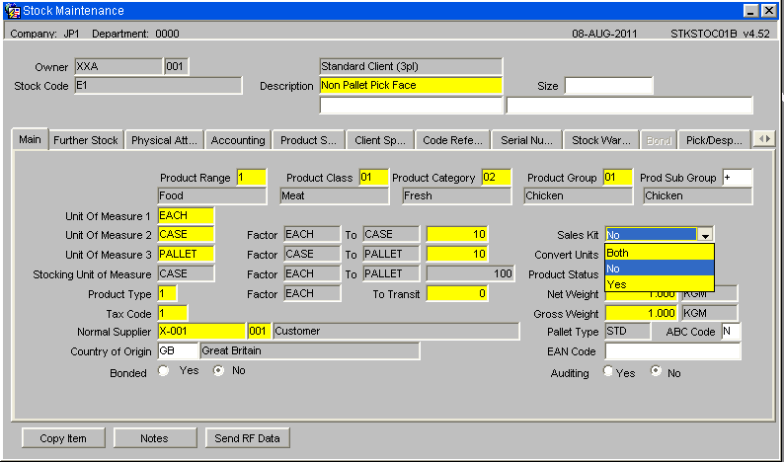The image size is (784, 462).
Task: Click the To Transit value field
Action: coord(457,293)
